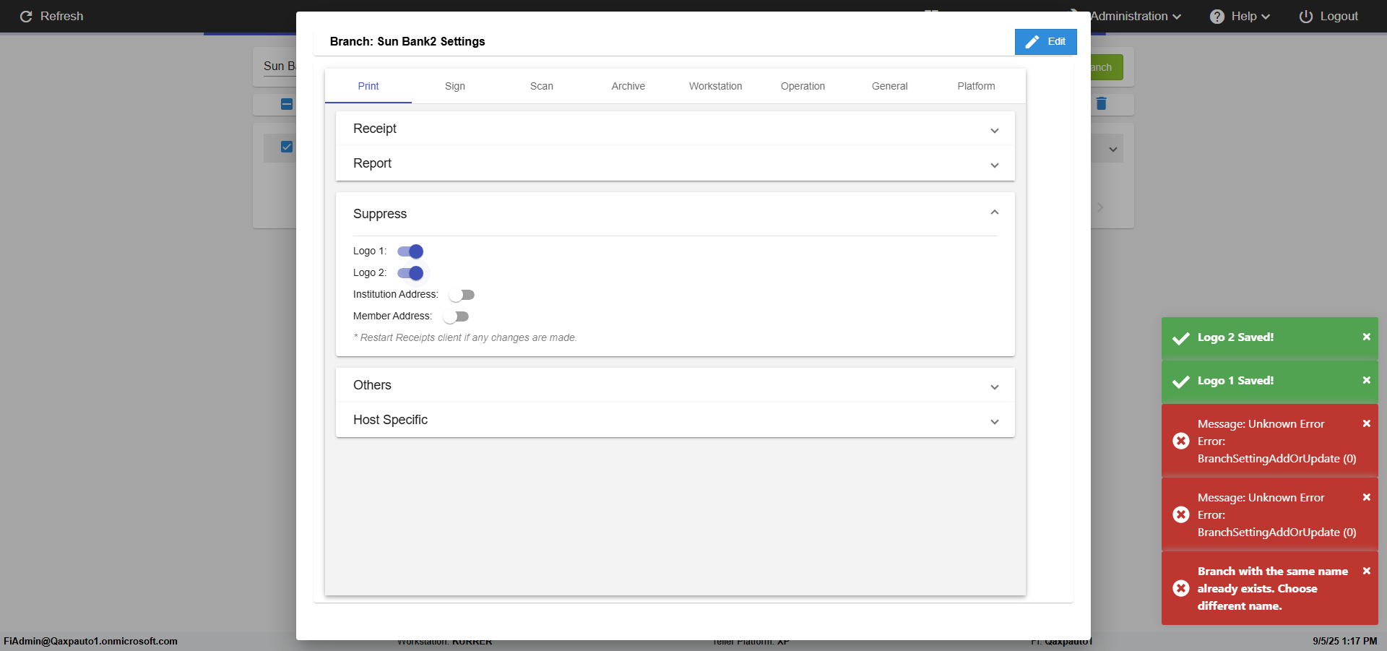Click the Logout power icon
Image resolution: width=1387 pixels, height=651 pixels.
click(x=1305, y=17)
